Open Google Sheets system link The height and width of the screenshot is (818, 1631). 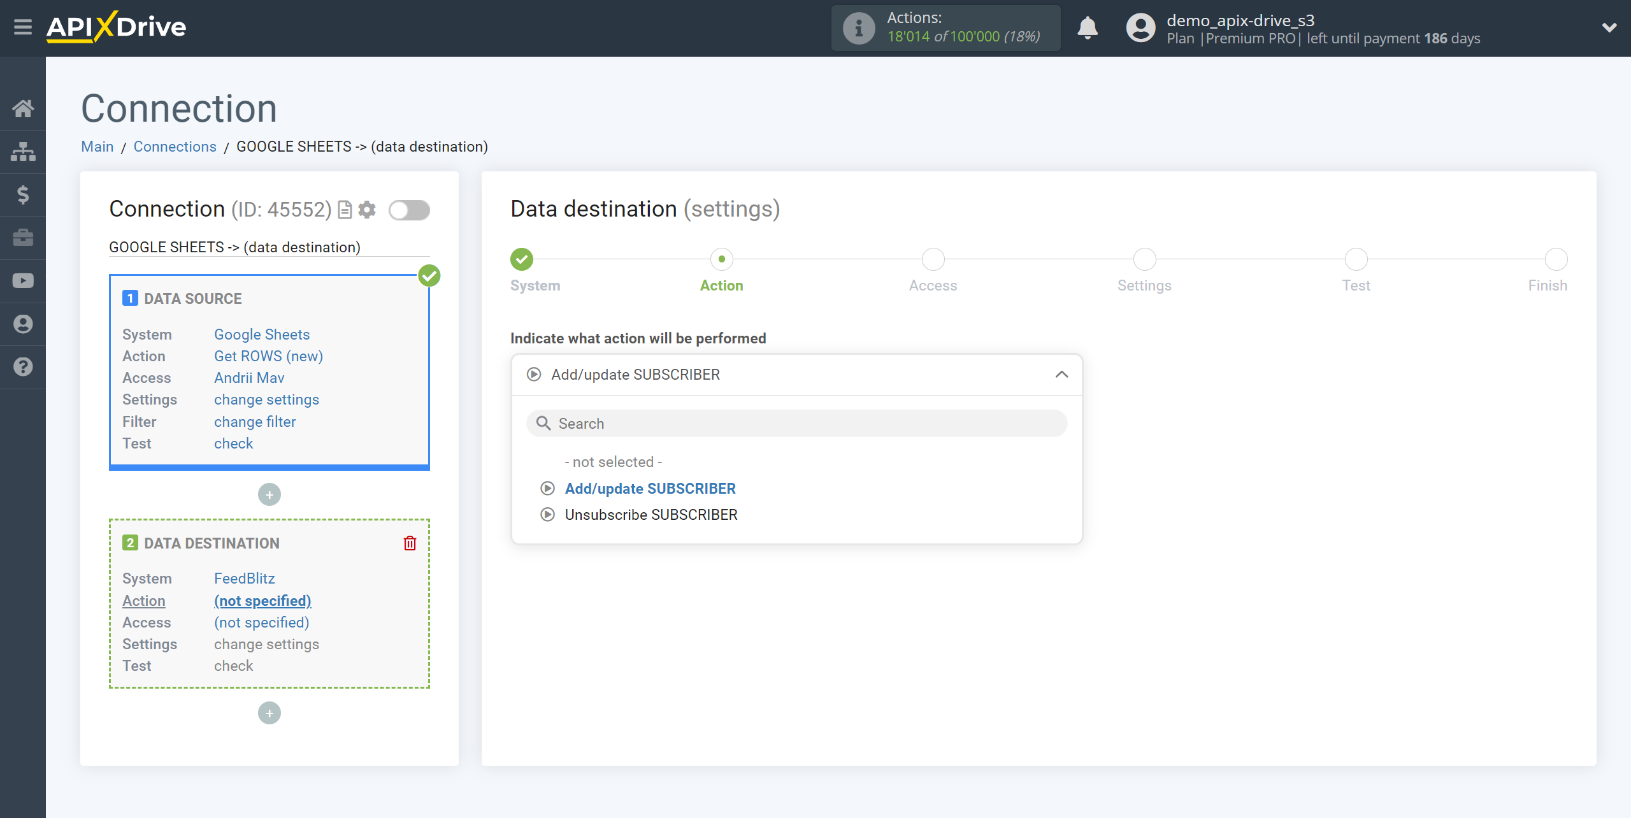click(262, 334)
